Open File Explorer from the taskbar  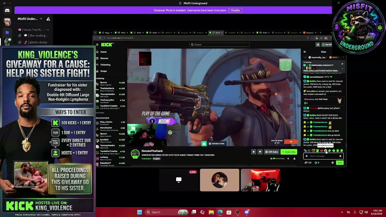211,212
